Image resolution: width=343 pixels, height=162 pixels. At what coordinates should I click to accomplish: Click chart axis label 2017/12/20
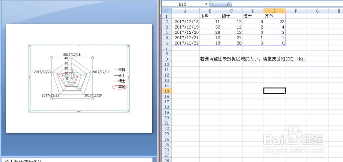(93, 95)
